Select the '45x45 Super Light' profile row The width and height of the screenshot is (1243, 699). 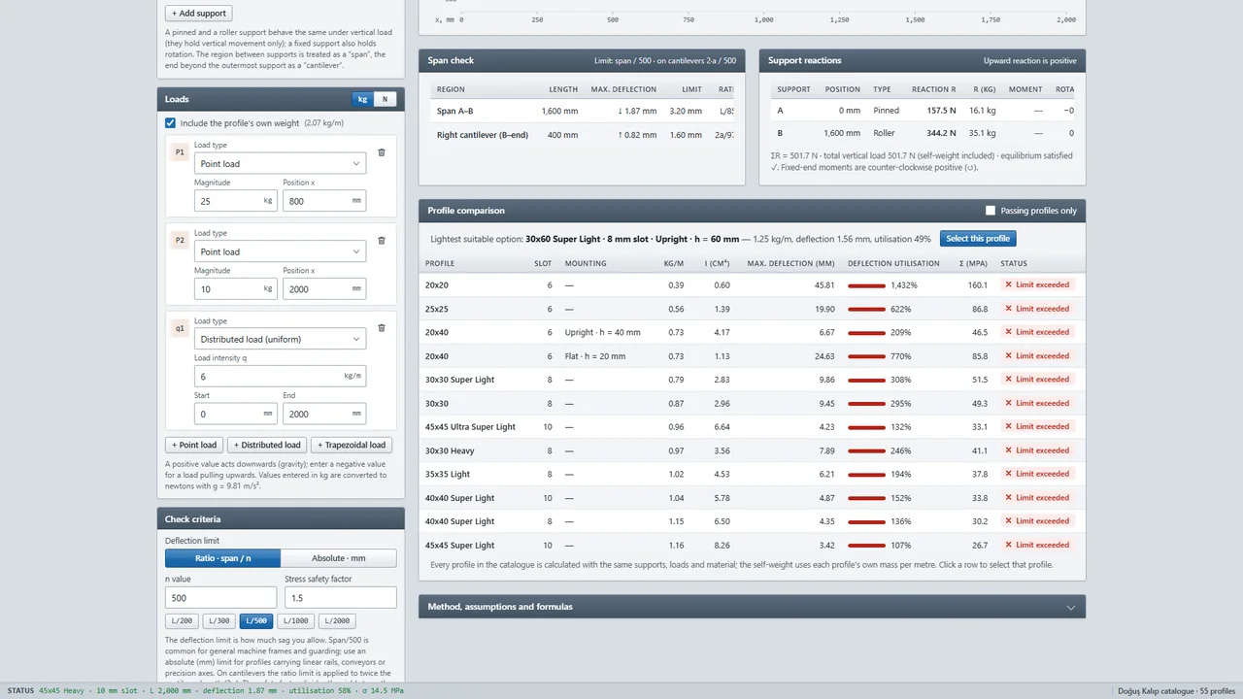click(752, 546)
